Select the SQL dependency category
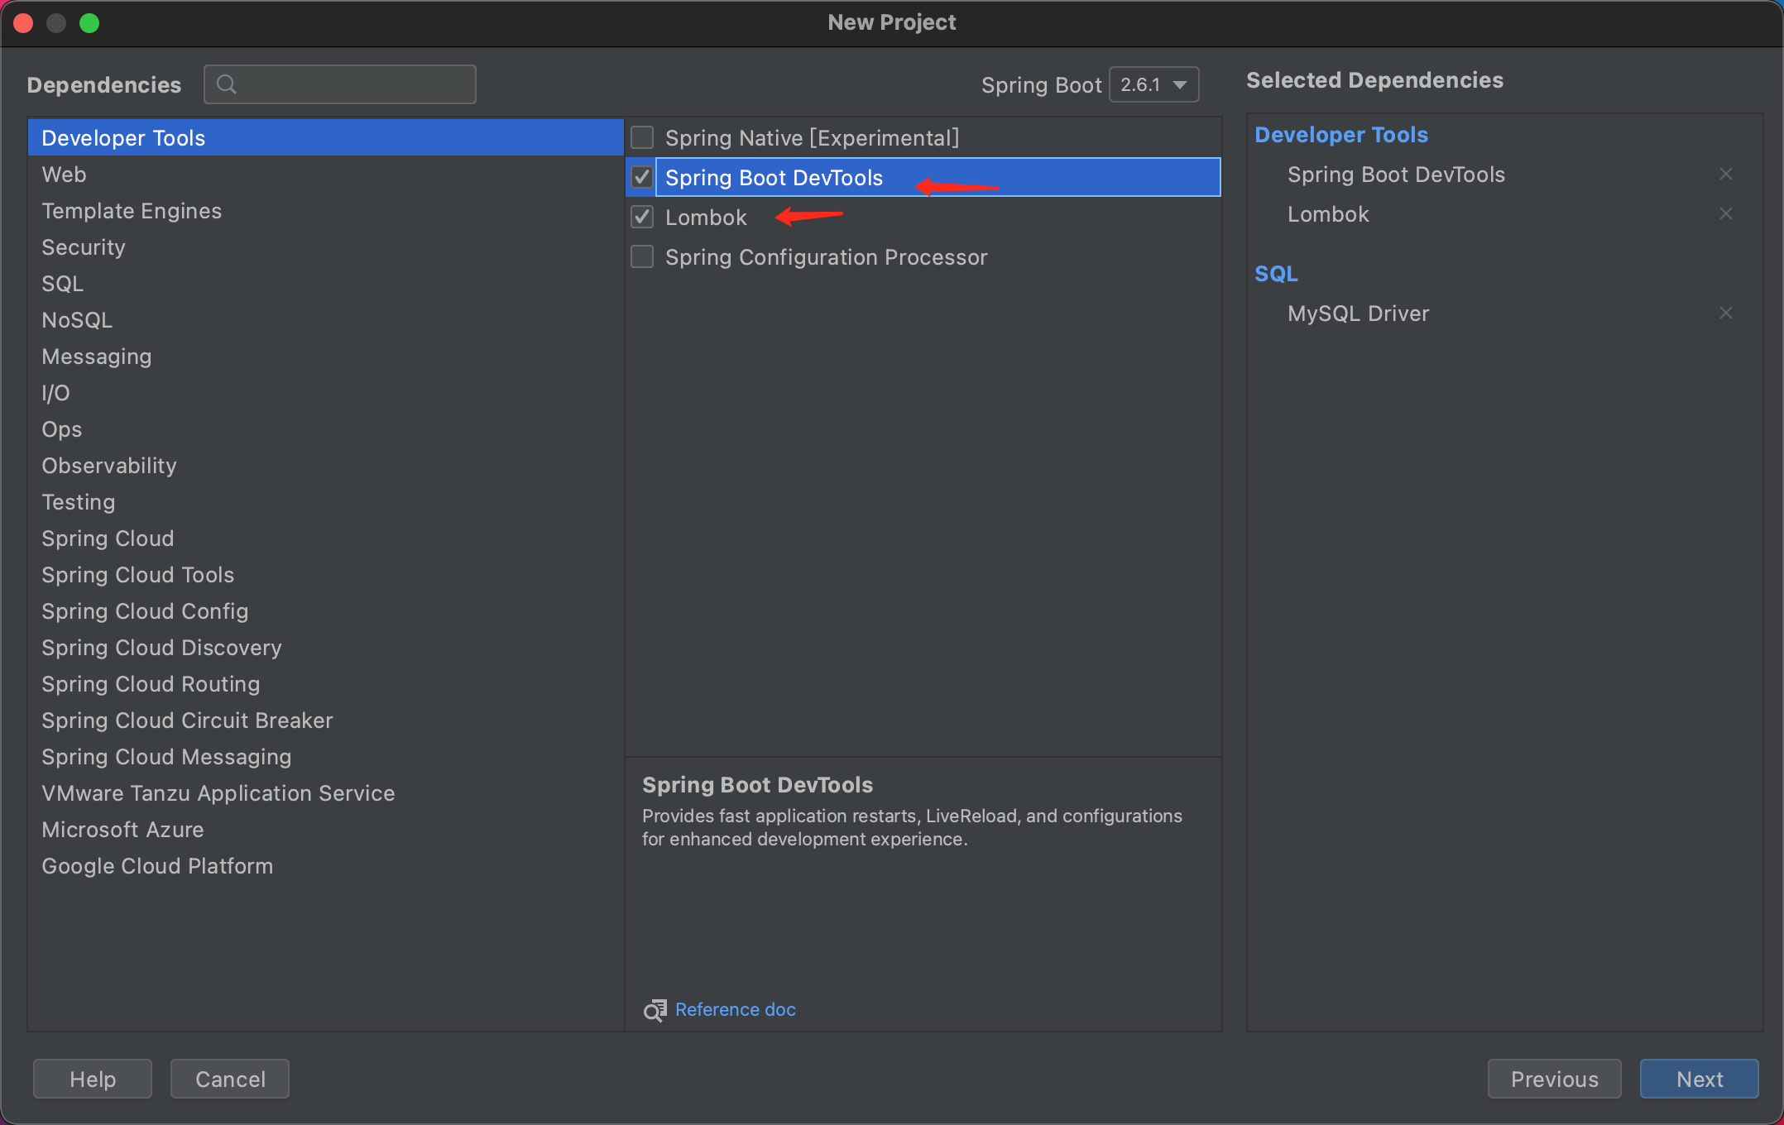Screen dimensions: 1784x1125 [x=63, y=284]
